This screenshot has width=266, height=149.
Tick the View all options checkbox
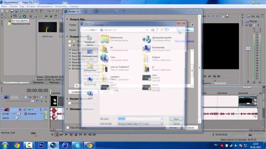pos(68,127)
